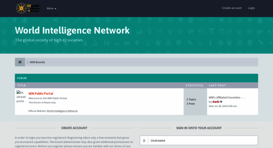The height and width of the screenshot is (148, 273).
Task: Click the FORUM section header
Action: [x=22, y=78]
